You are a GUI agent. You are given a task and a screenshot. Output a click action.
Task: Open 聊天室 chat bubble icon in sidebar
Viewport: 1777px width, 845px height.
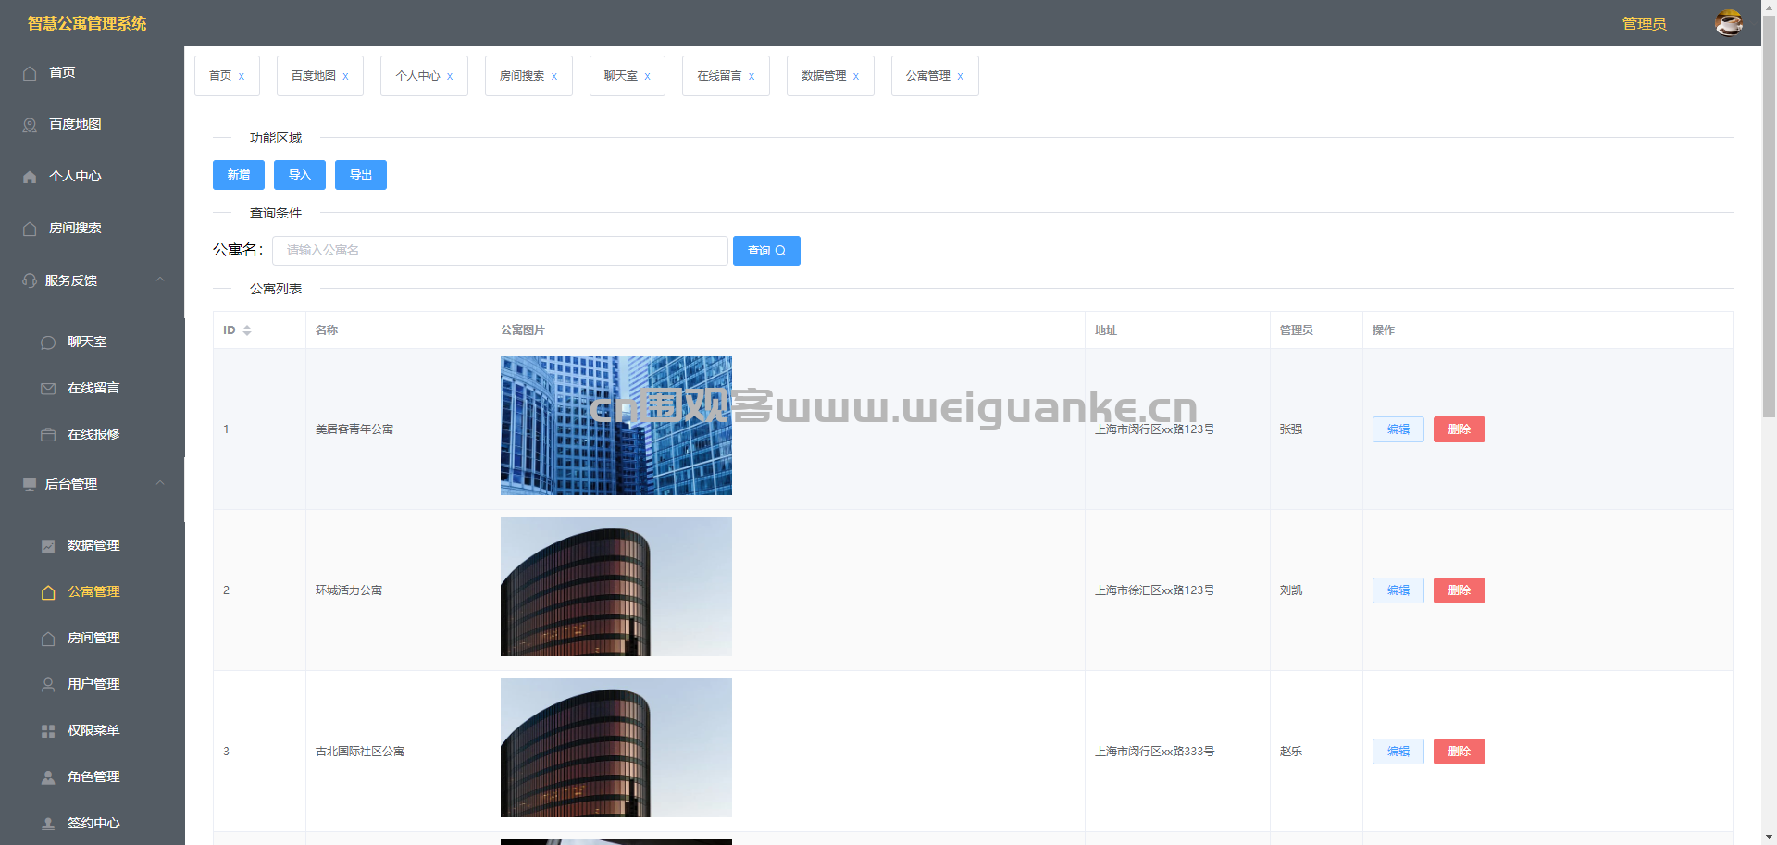point(48,342)
